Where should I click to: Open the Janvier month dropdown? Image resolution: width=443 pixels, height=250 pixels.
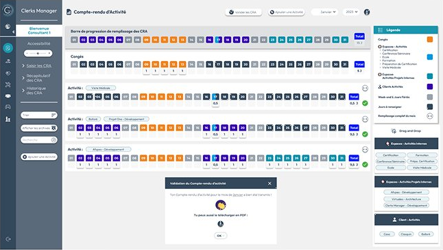click(324, 12)
